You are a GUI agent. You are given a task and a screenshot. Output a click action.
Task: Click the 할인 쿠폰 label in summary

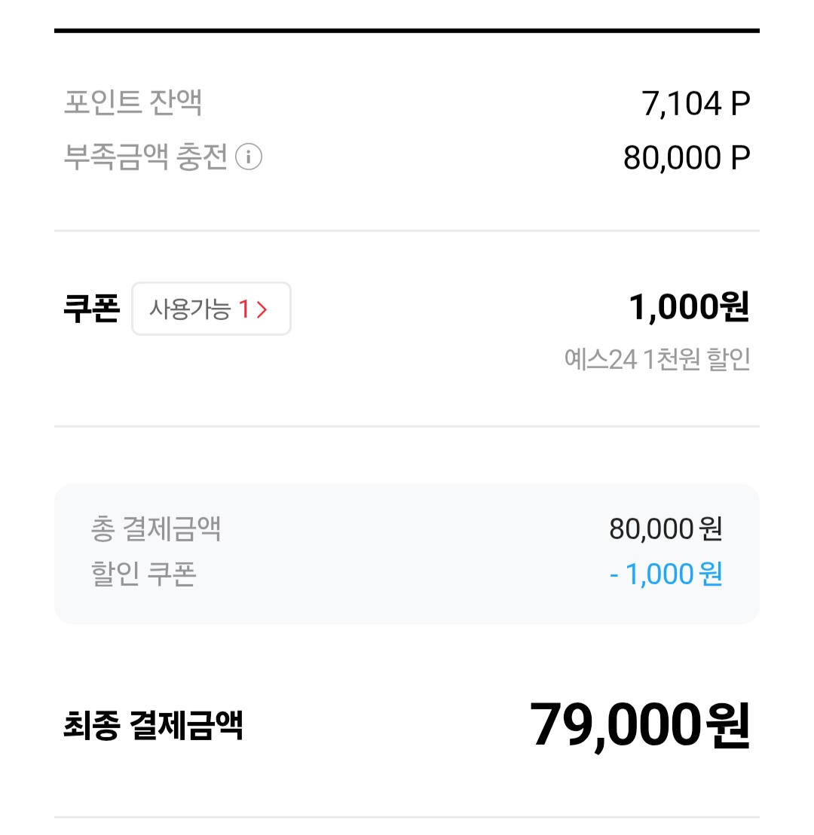143,574
